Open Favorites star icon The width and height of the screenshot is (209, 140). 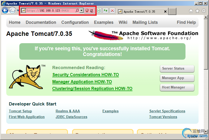click(x=197, y=11)
